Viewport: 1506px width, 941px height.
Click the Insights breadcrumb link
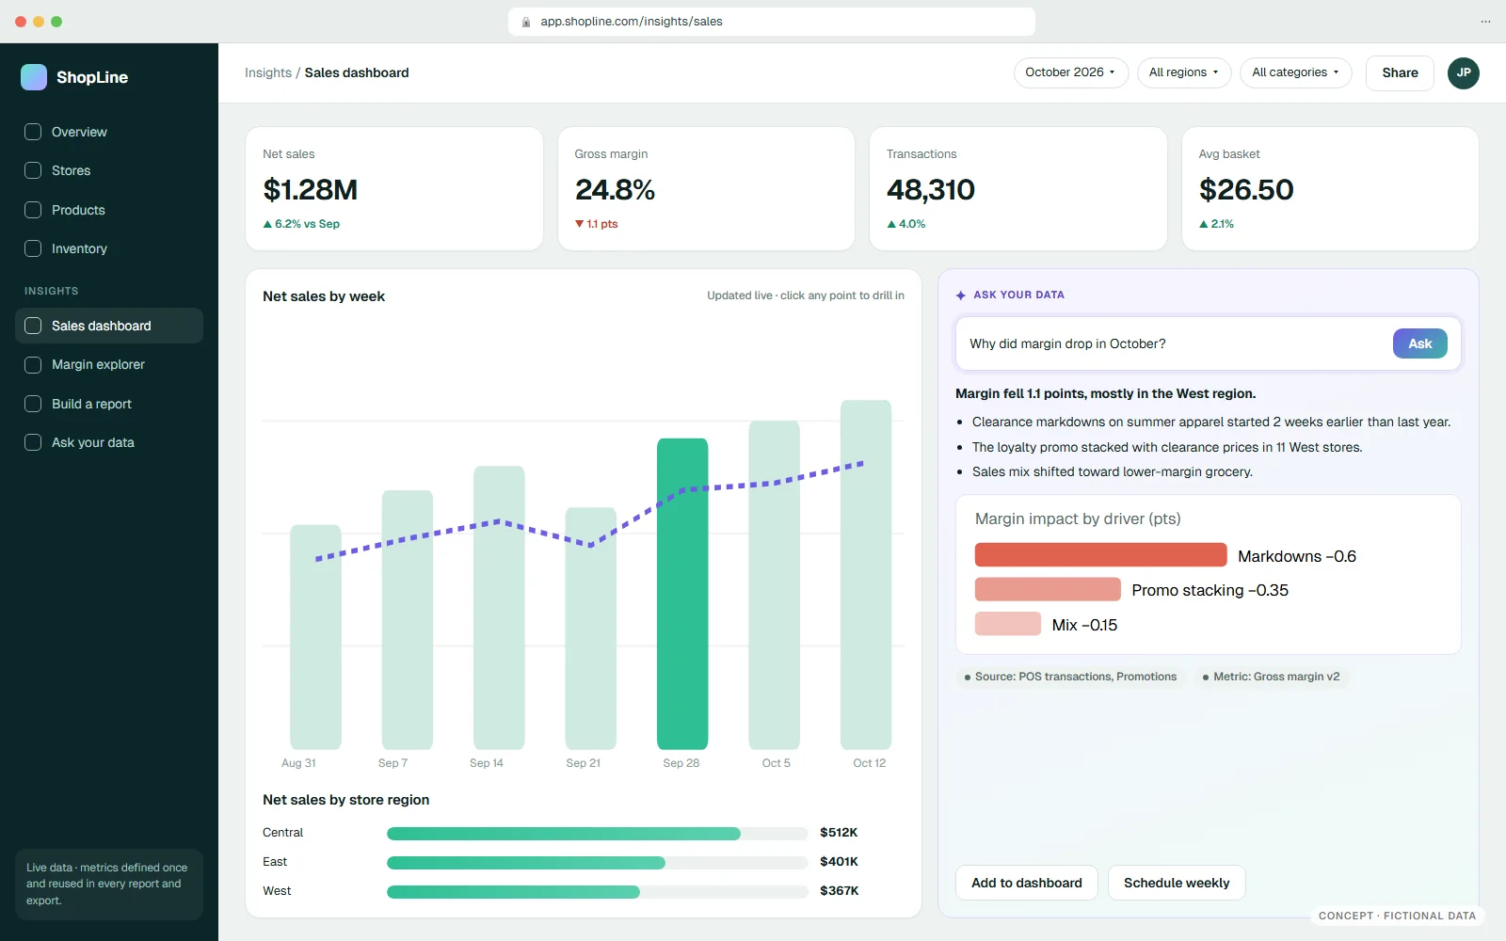pos(268,72)
